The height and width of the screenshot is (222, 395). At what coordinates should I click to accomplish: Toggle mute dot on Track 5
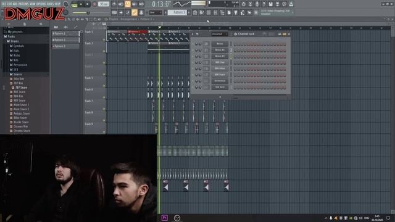(x=104, y=86)
